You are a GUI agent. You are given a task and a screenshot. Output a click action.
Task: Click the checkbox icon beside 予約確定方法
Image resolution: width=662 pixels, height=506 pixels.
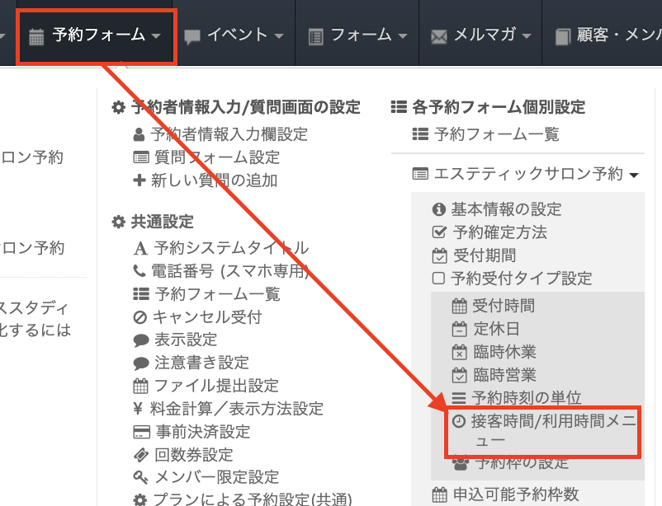coord(439,232)
